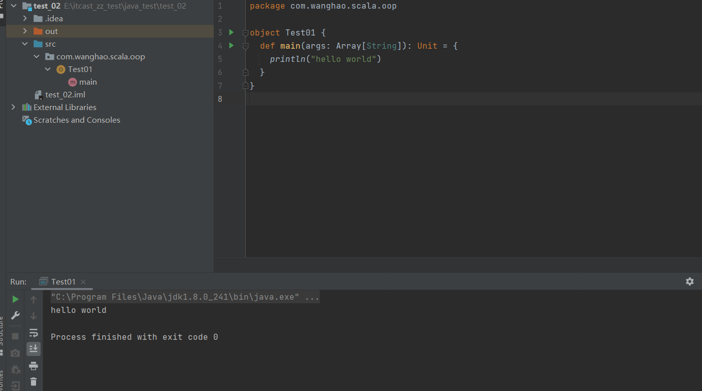This screenshot has width=702, height=391.
Task: Expand the out folder
Action: tap(25, 31)
